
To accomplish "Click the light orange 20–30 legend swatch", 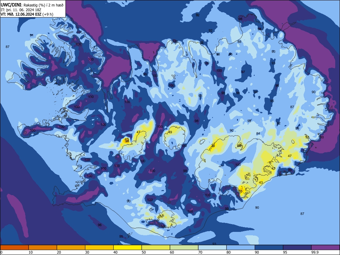I will (x=71, y=248).
